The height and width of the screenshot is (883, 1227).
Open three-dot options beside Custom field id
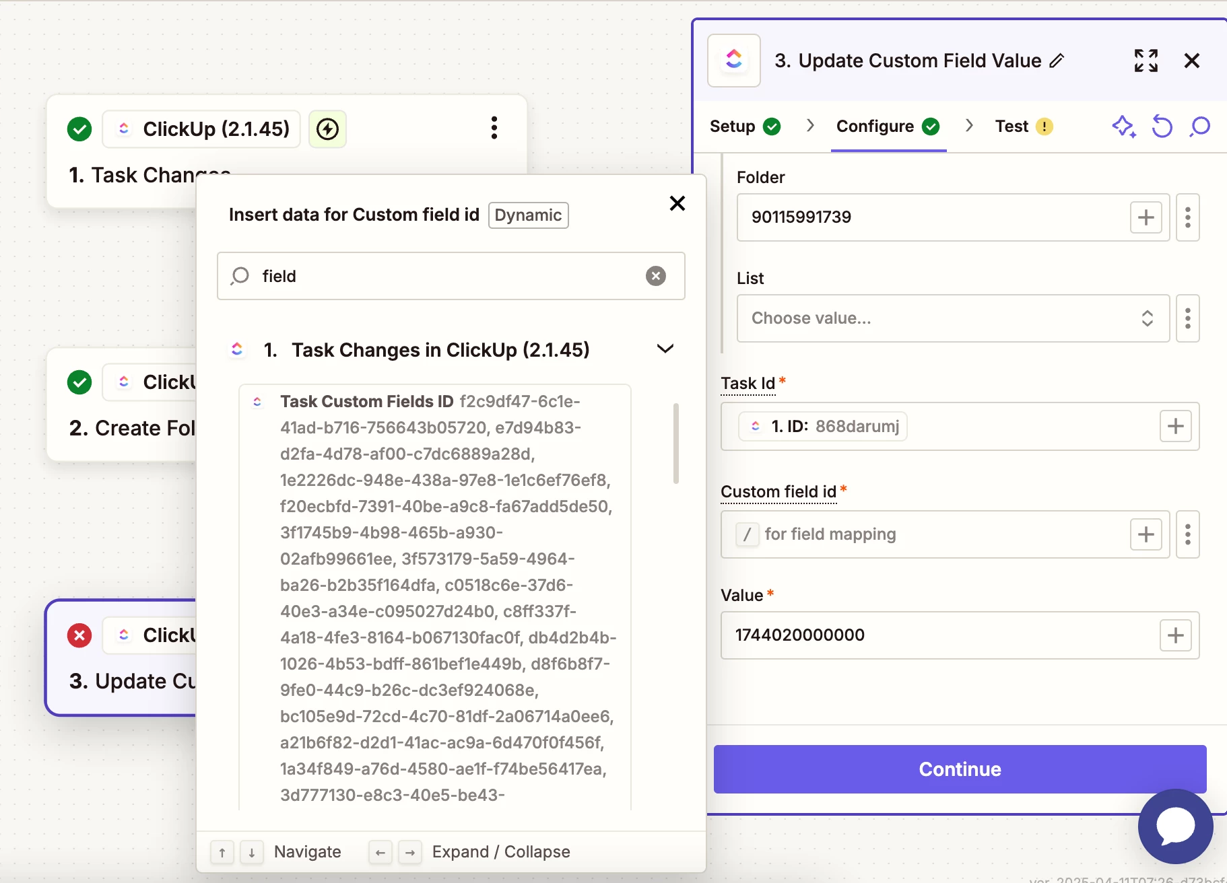pyautogui.click(x=1188, y=534)
